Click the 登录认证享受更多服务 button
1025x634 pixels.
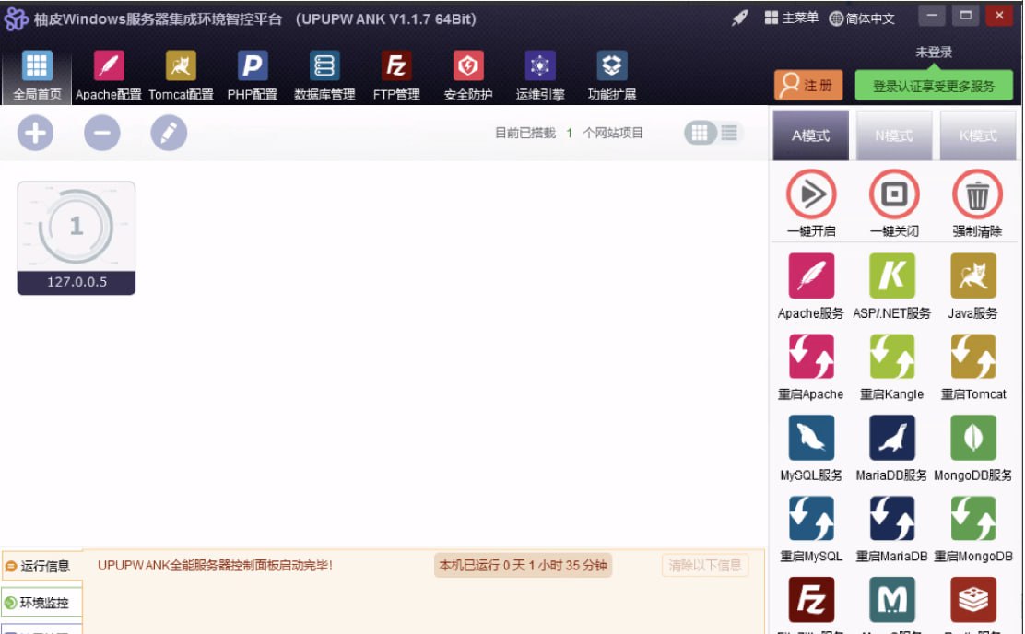pos(933,86)
